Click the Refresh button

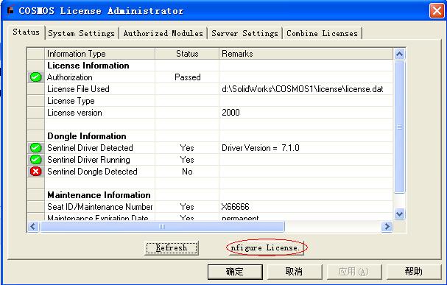click(x=172, y=247)
